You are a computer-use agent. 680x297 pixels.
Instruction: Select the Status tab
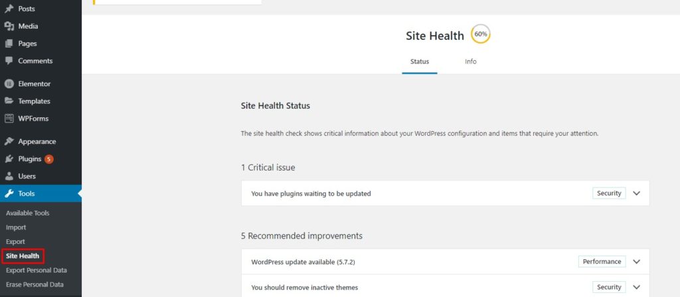coord(419,62)
